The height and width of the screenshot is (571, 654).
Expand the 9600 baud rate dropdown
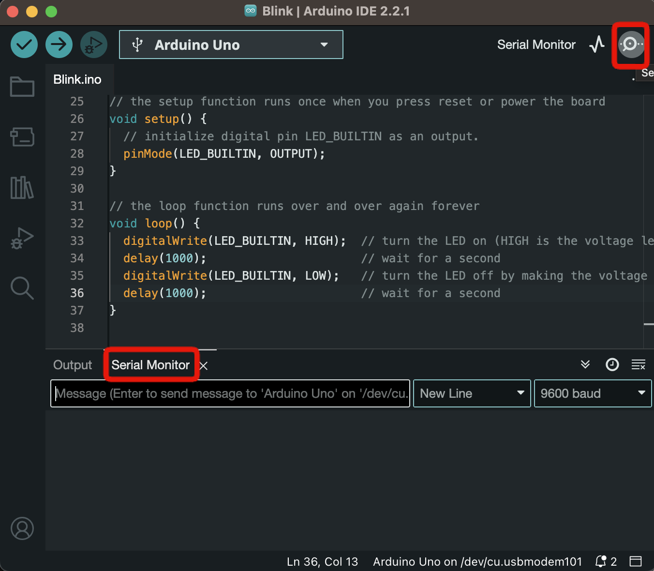(593, 393)
